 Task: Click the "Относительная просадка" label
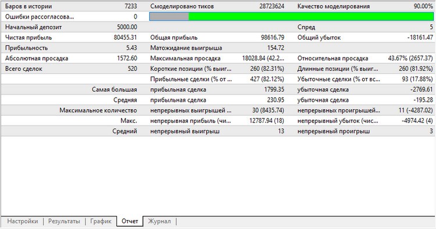333,58
